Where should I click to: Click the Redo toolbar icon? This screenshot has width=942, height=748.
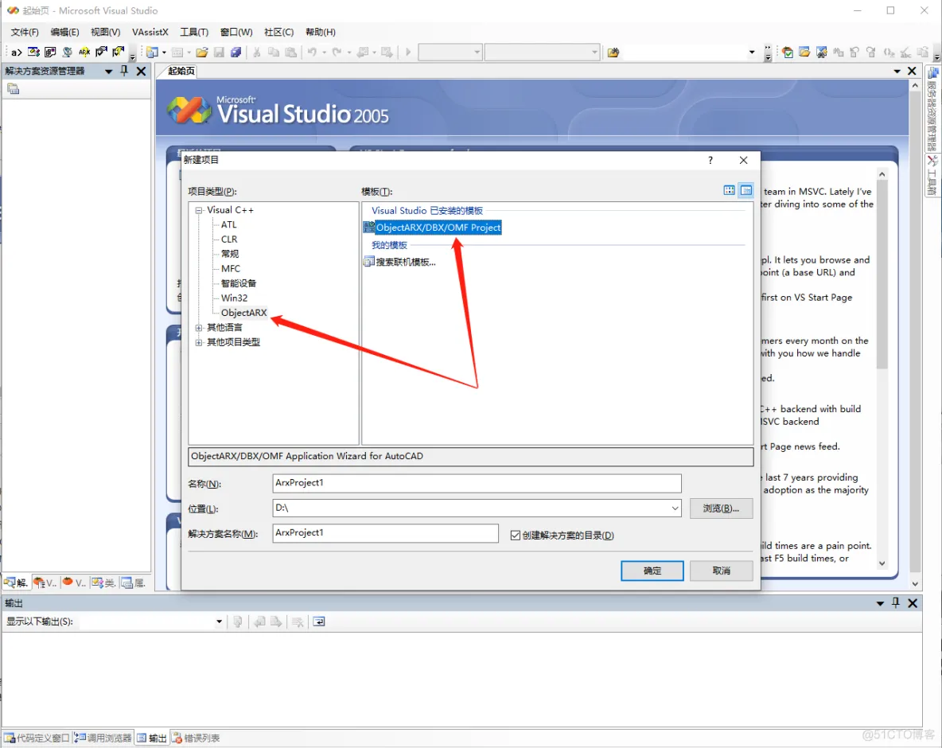point(337,53)
